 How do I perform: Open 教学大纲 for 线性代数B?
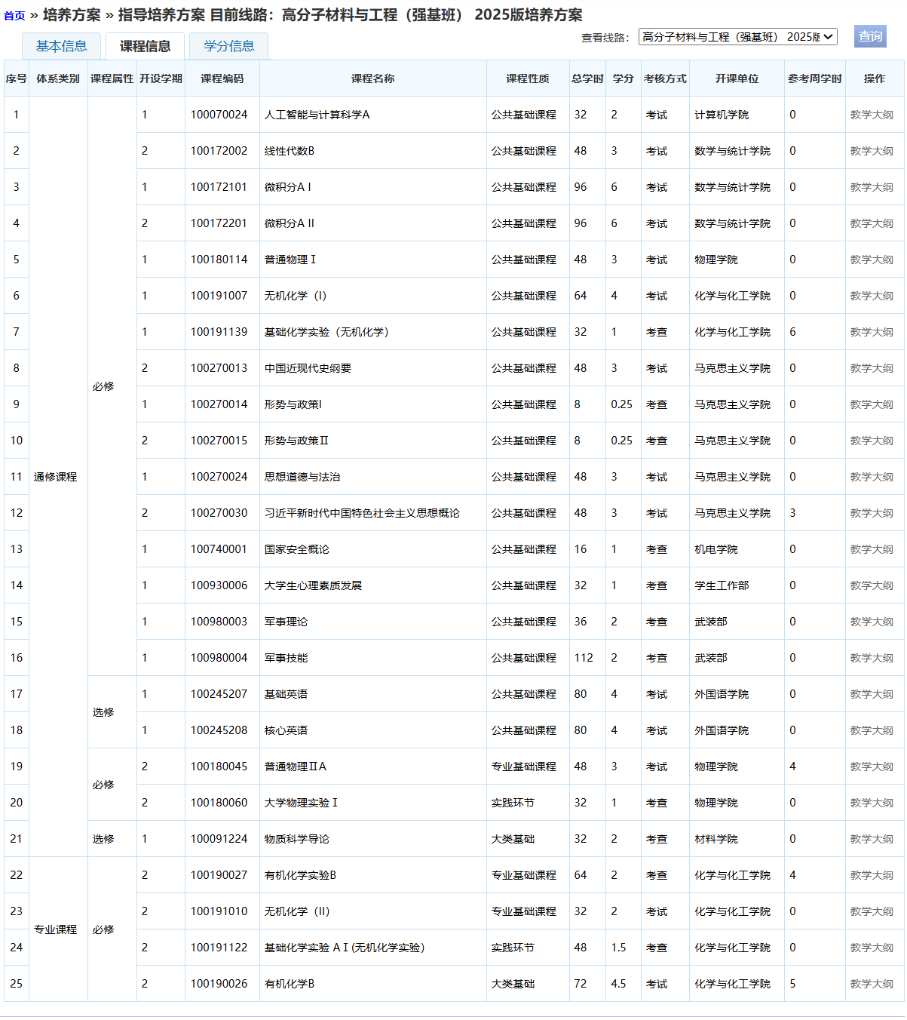pos(872,151)
